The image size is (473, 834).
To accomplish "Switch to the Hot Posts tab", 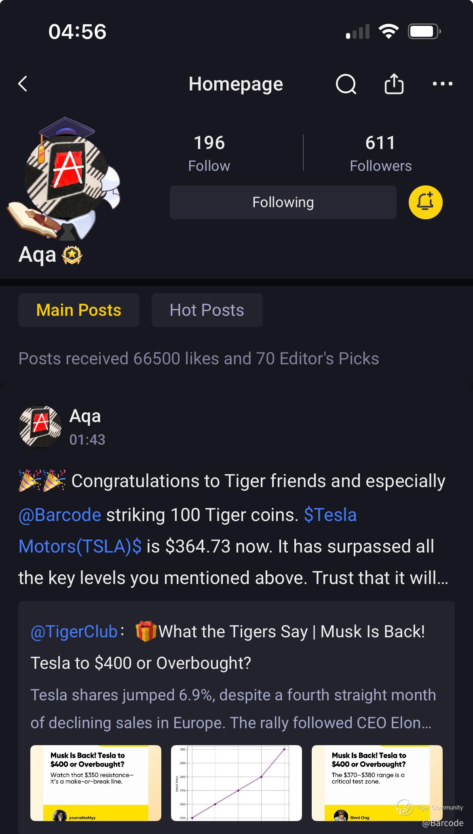I will coord(207,310).
